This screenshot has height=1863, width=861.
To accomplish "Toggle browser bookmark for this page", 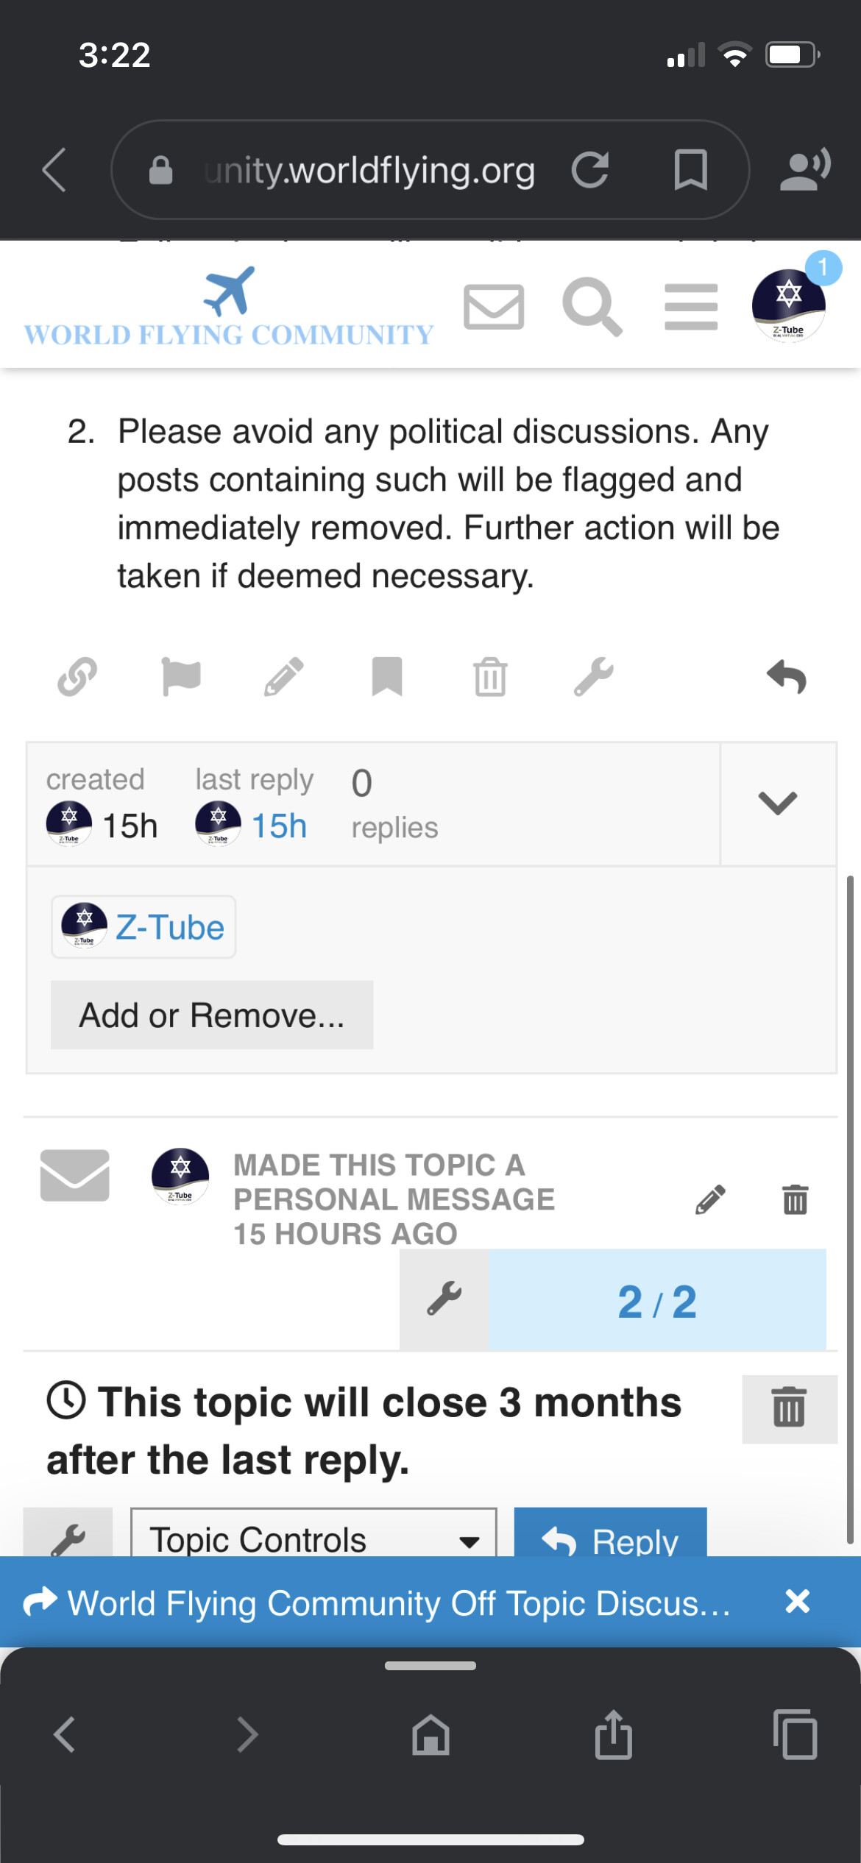I will (690, 170).
